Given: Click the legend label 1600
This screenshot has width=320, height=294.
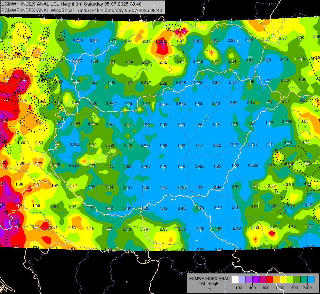Looking at the screenshot, I should 294,288.
